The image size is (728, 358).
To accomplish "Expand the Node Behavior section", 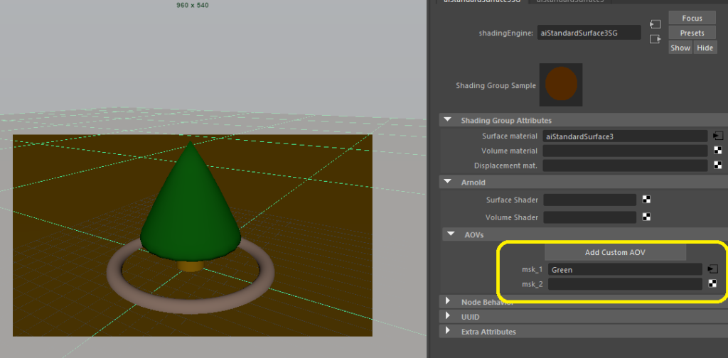I will 448,301.
